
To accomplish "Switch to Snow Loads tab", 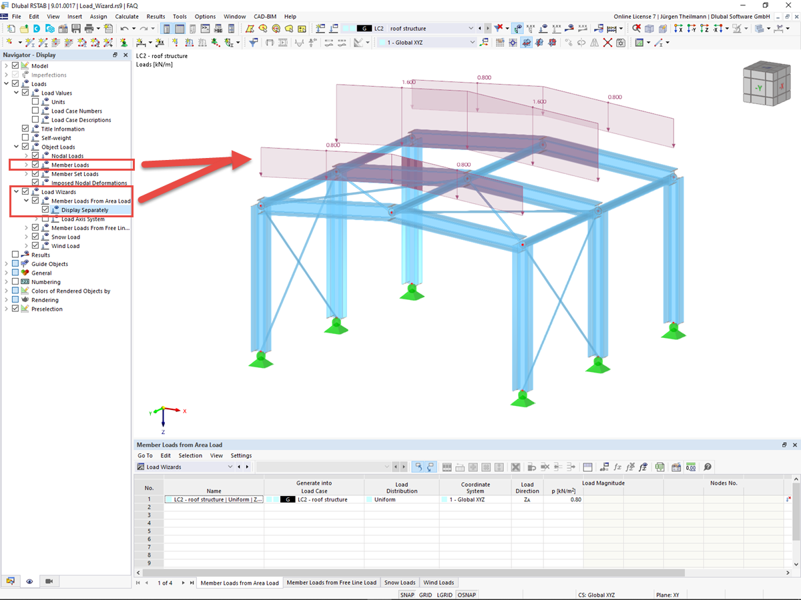I will pyautogui.click(x=399, y=583).
